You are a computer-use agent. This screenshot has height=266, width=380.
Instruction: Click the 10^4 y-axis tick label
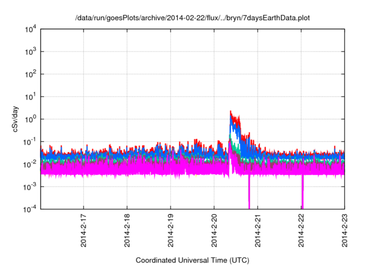click(31, 29)
